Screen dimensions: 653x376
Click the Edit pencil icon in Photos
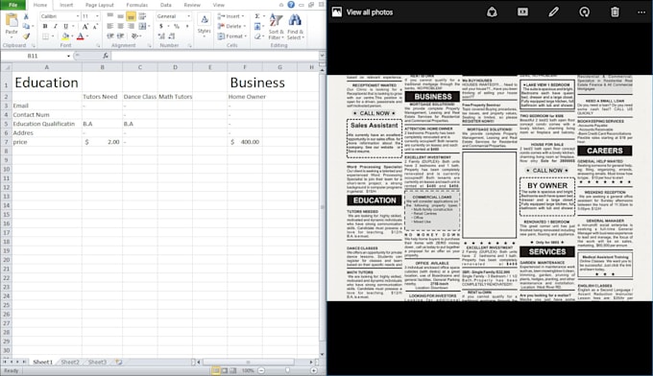click(x=553, y=12)
